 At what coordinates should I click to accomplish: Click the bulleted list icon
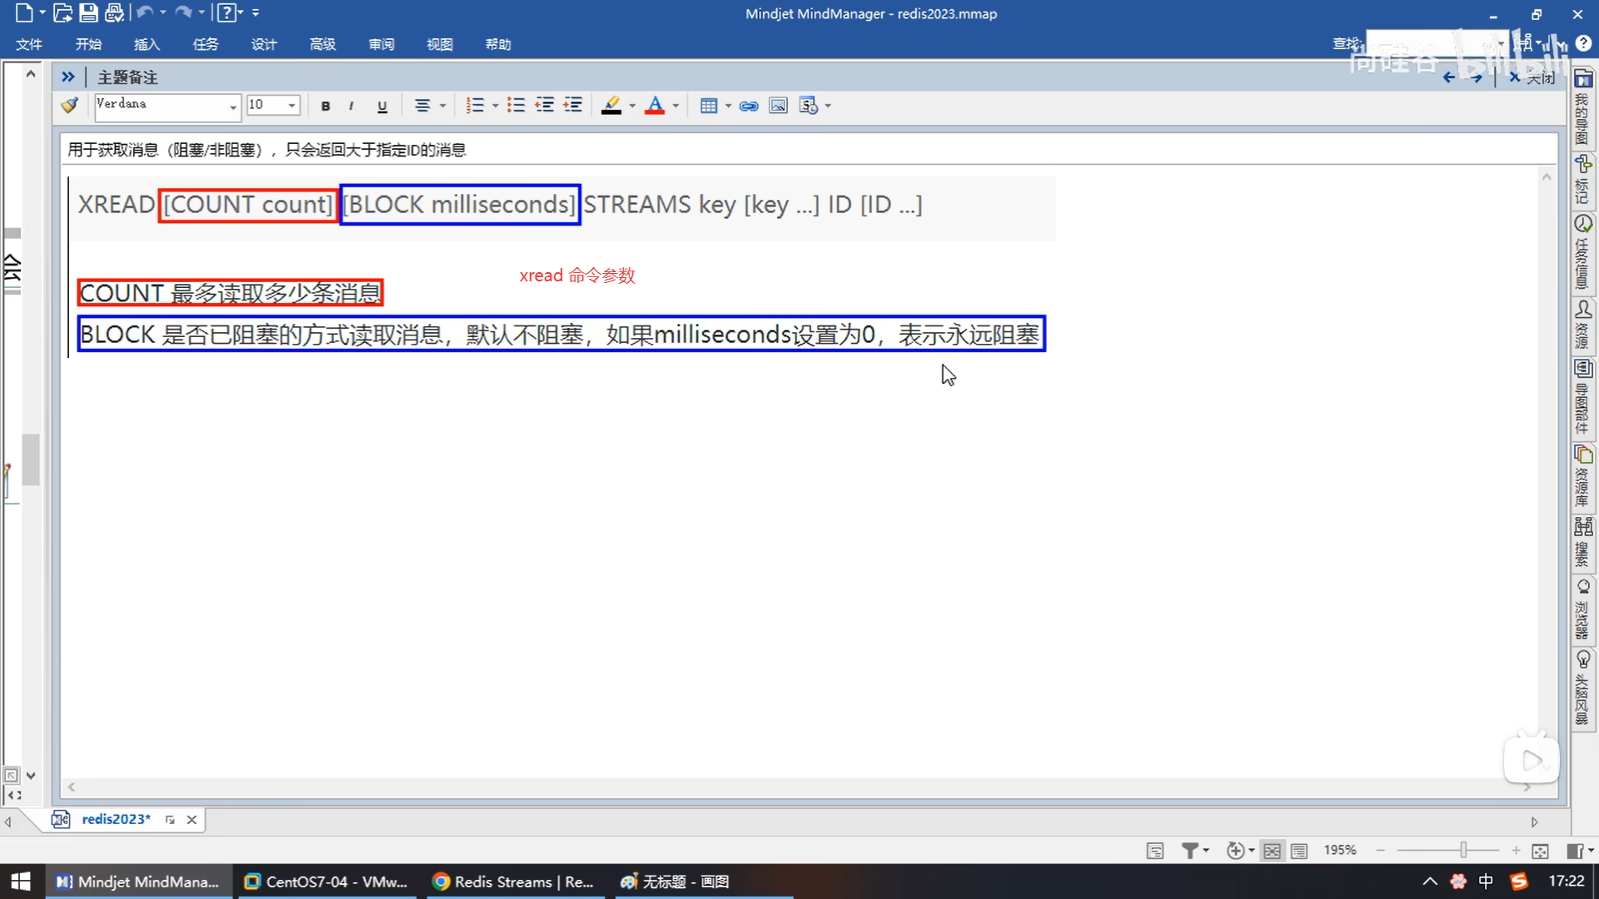click(x=516, y=106)
